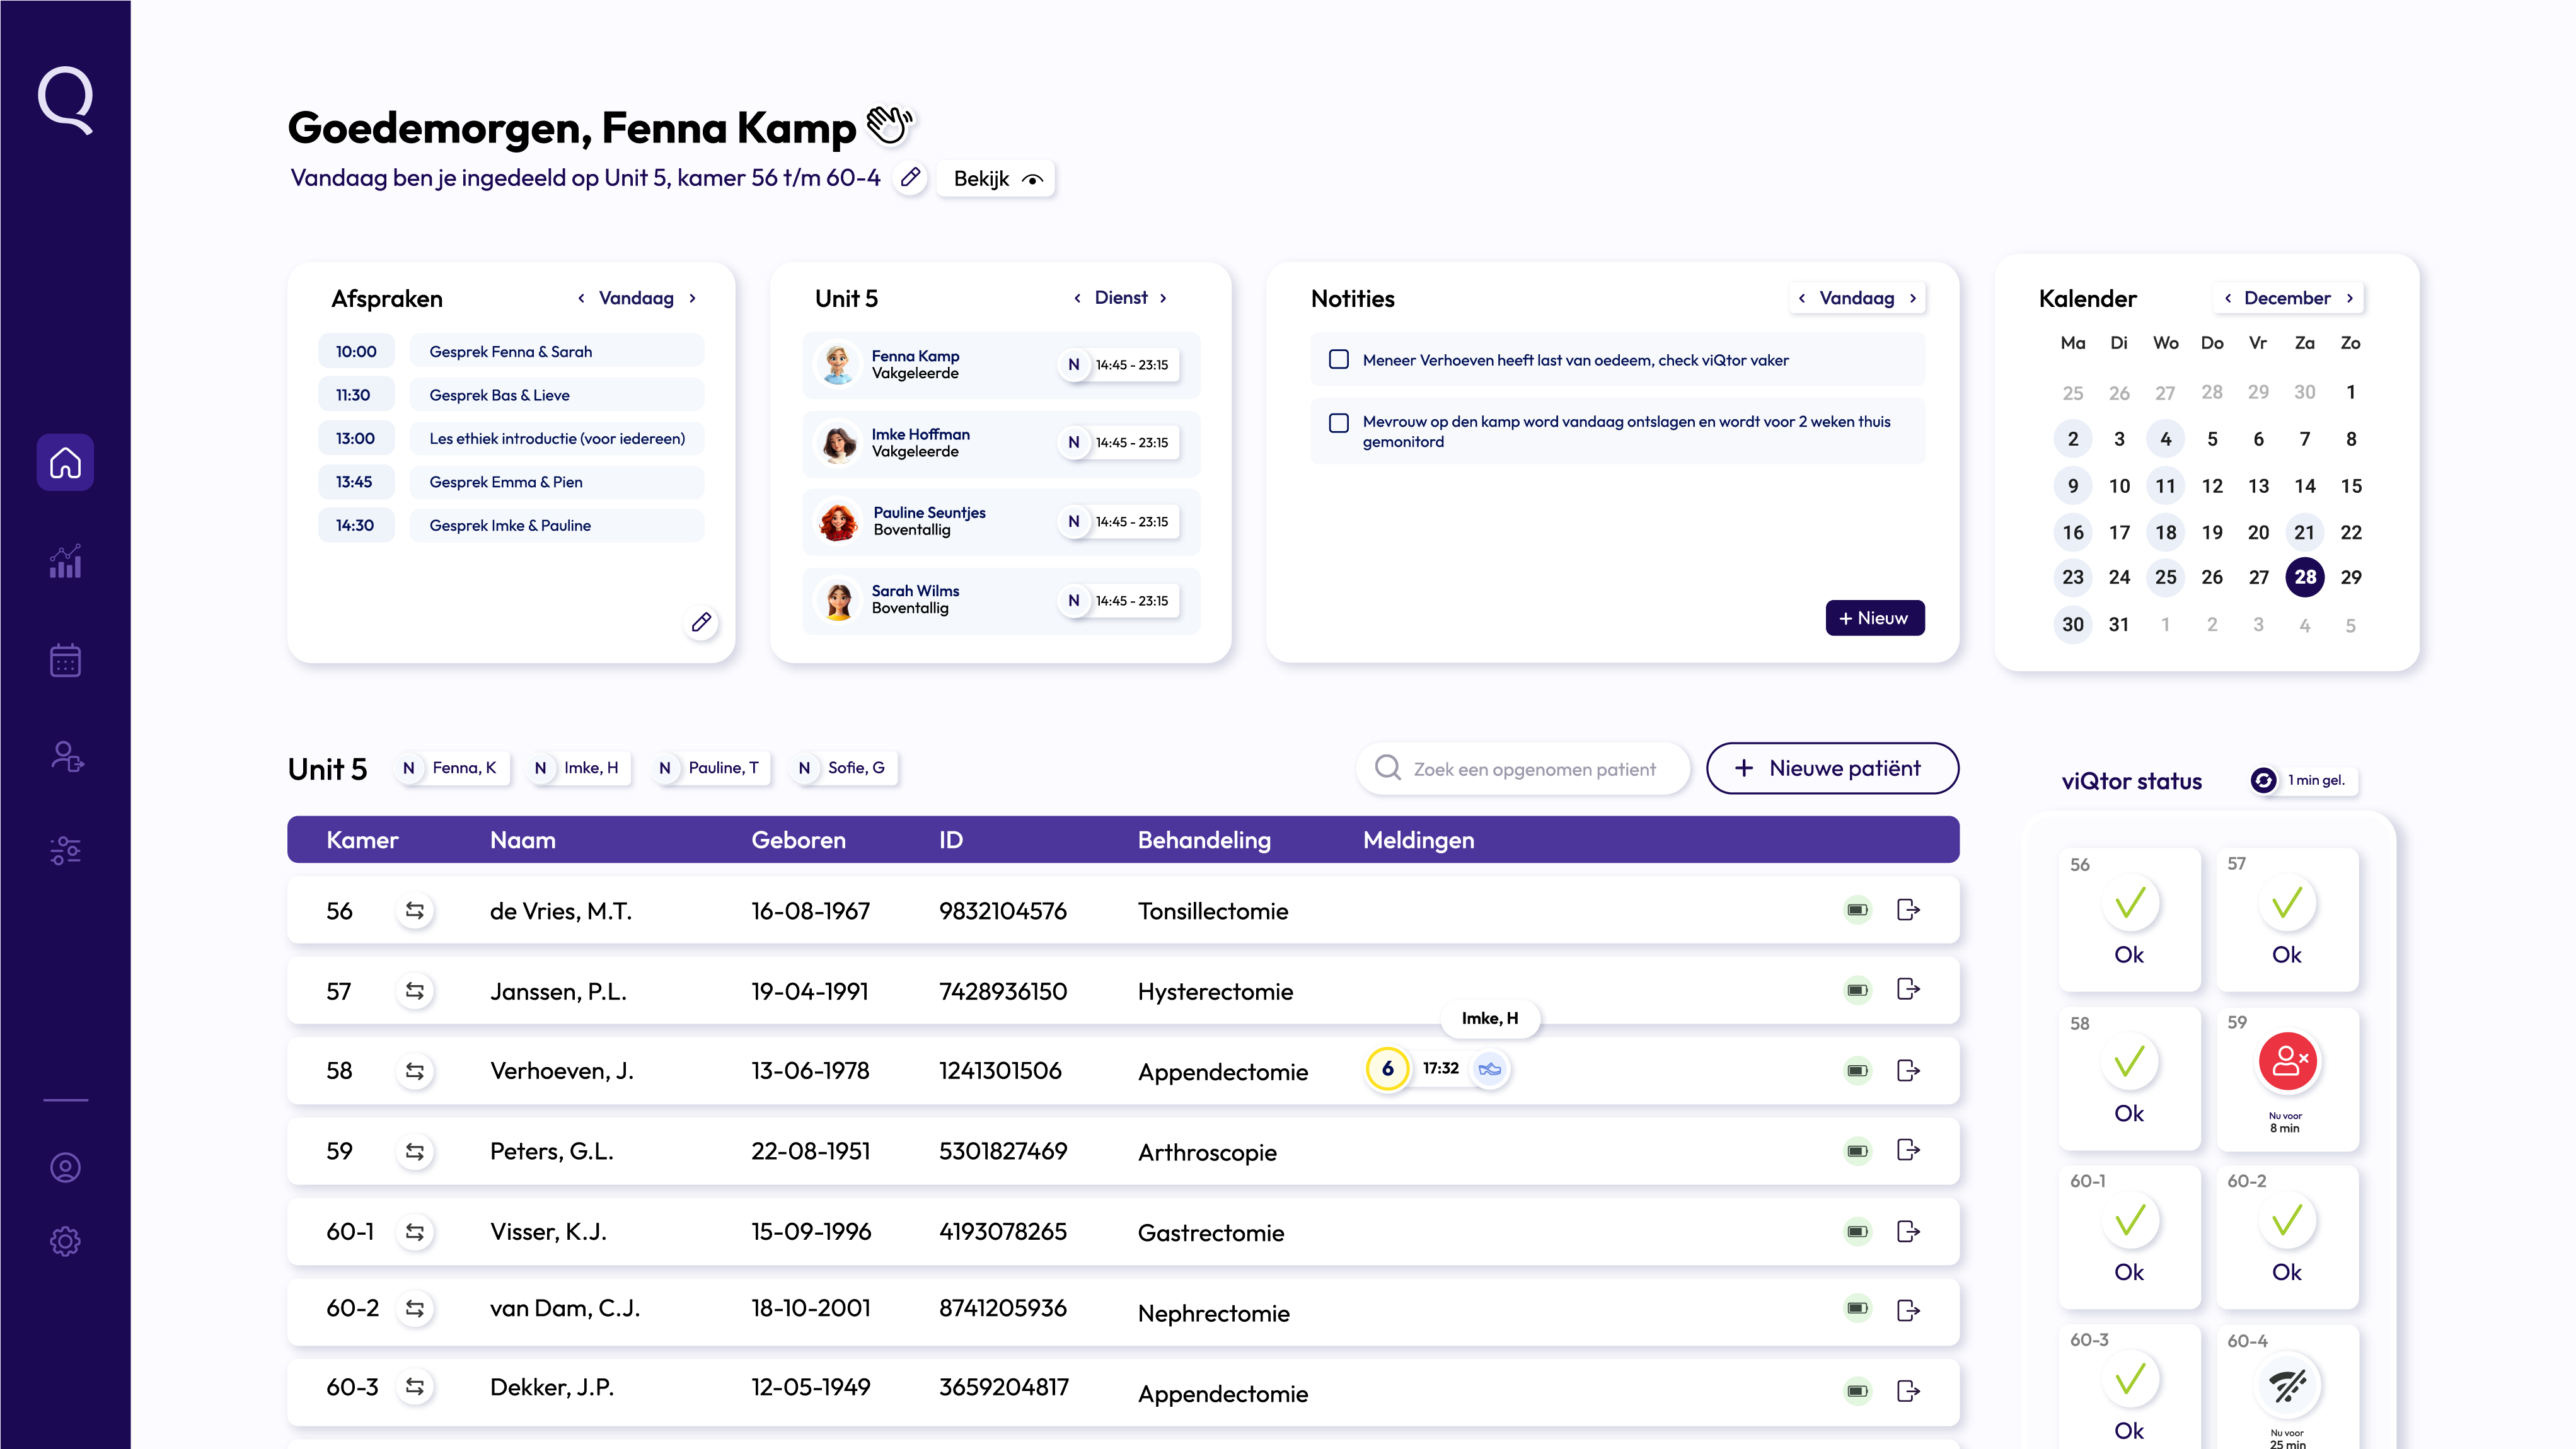Open the statistics chart sidebar icon
The height and width of the screenshot is (1449, 2576).
coord(65,562)
